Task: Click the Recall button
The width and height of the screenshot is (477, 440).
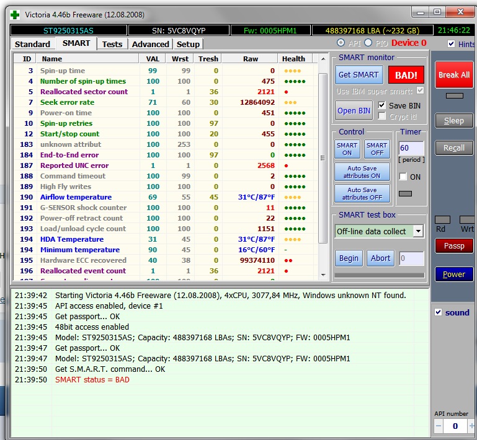Action: (454, 148)
